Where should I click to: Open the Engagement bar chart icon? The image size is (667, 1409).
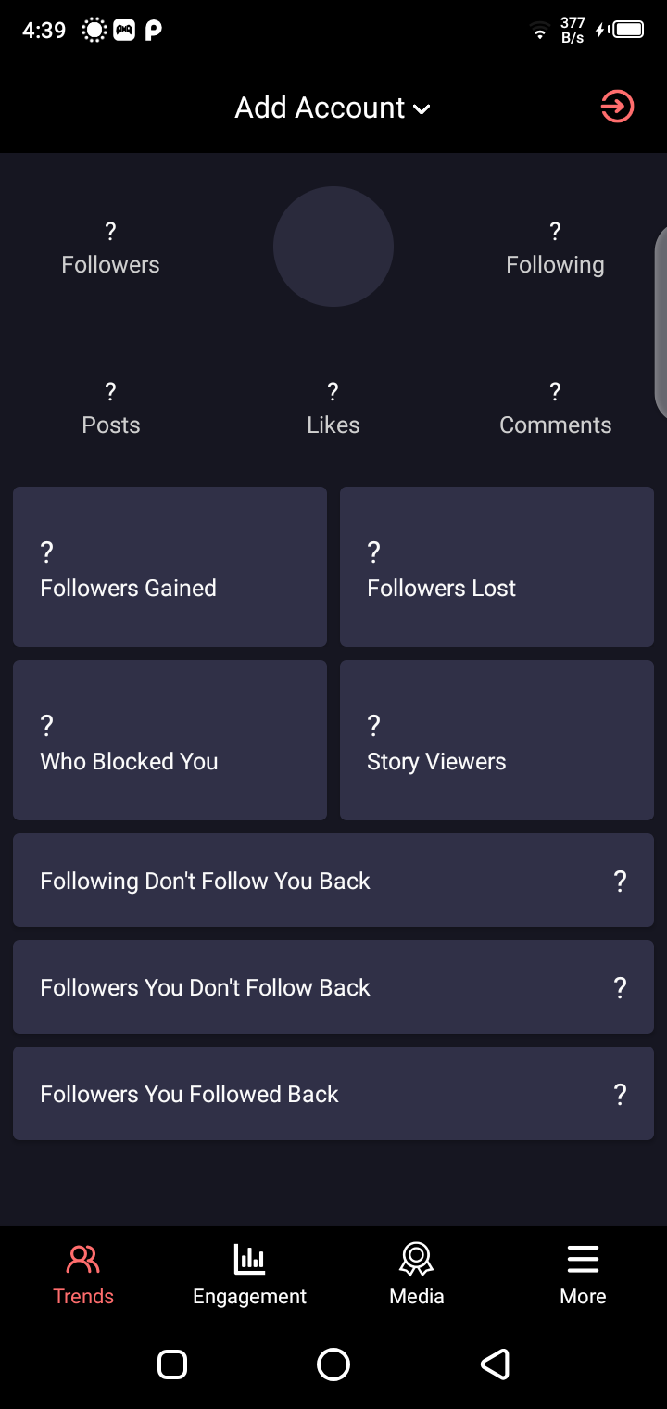(x=249, y=1260)
